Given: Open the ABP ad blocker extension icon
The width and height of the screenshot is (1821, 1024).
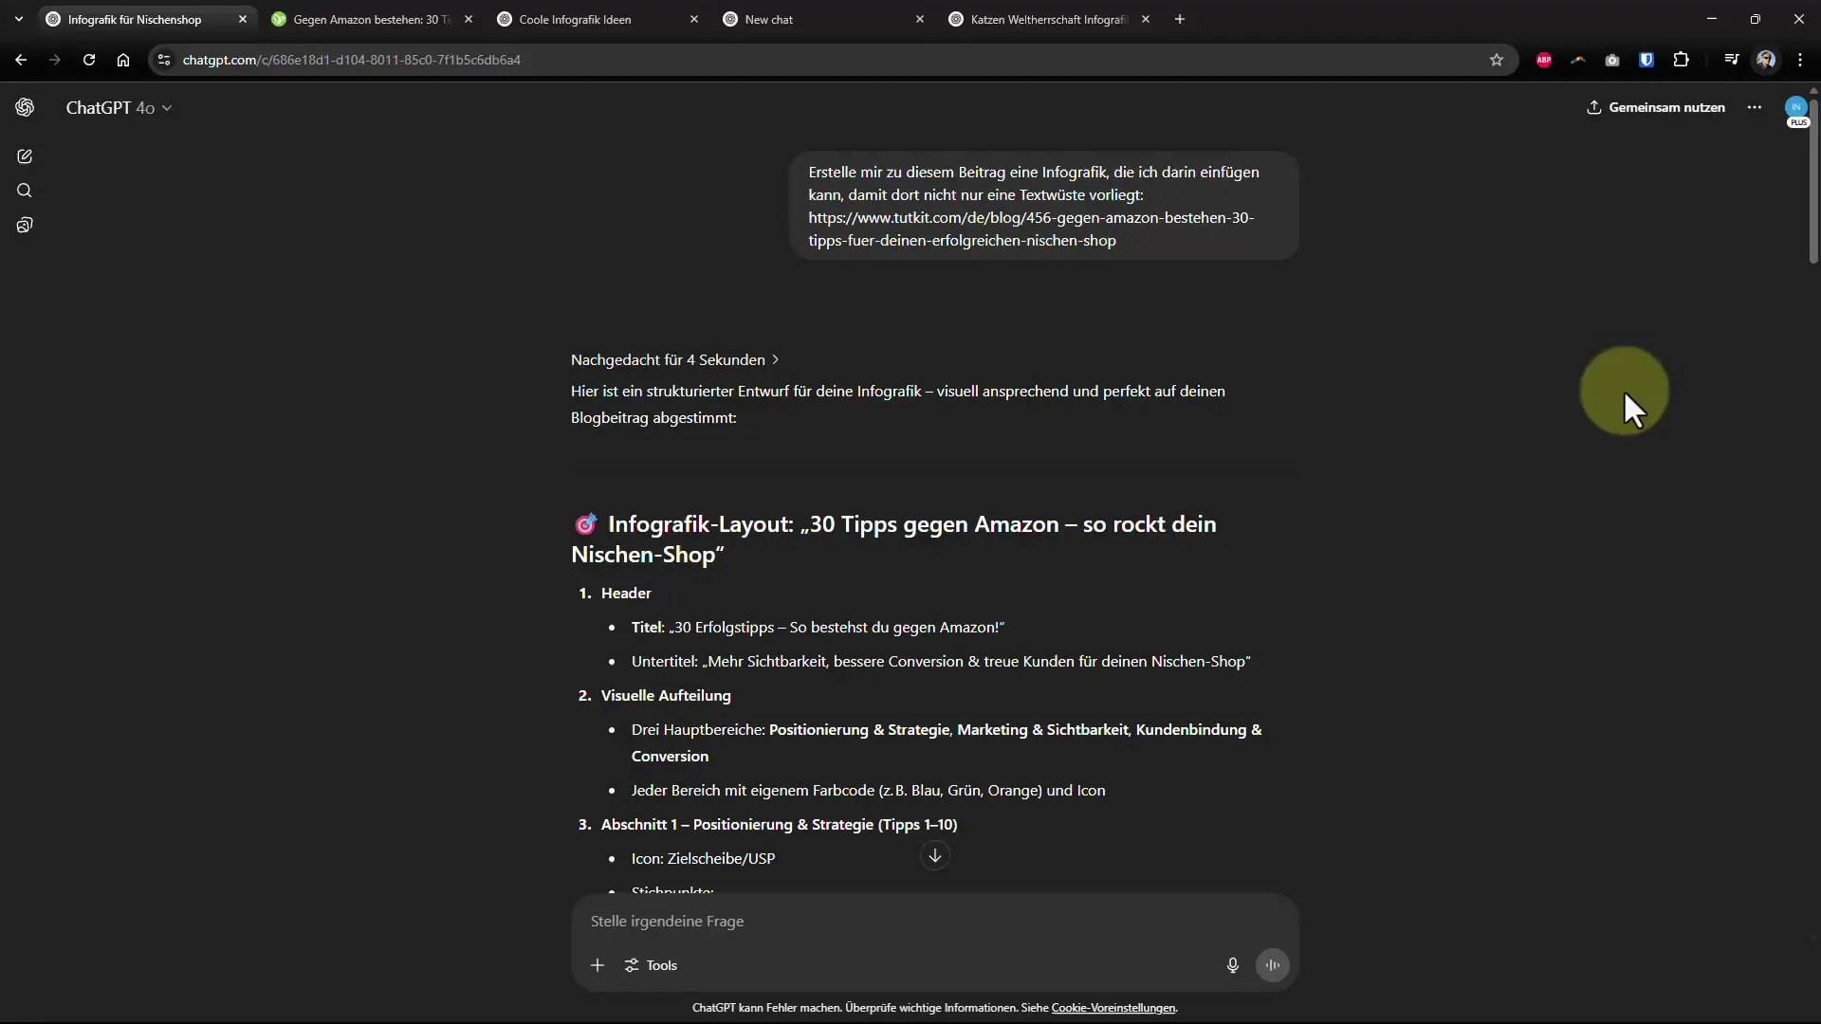Looking at the screenshot, I should point(1544,60).
